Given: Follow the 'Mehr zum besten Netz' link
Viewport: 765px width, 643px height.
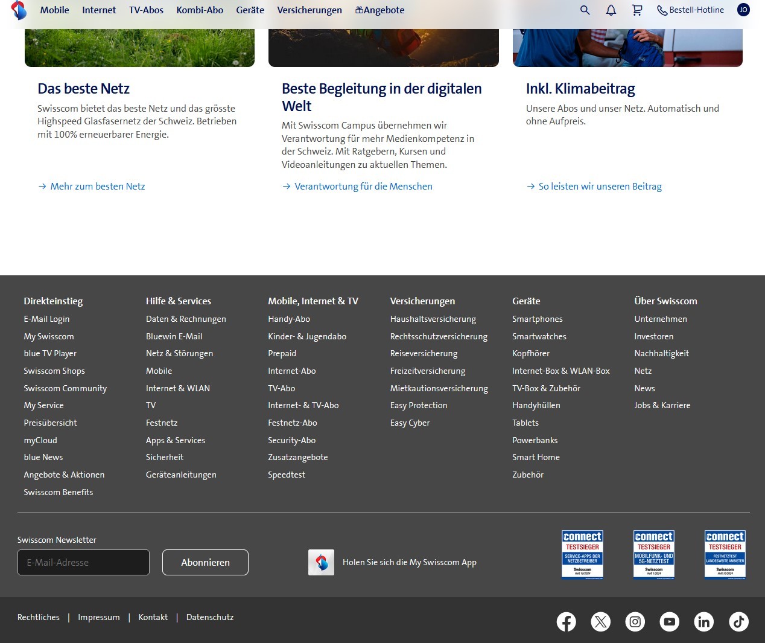Looking at the screenshot, I should 97,187.
